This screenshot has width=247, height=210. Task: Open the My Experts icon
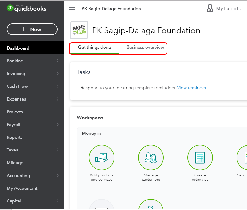(210, 8)
